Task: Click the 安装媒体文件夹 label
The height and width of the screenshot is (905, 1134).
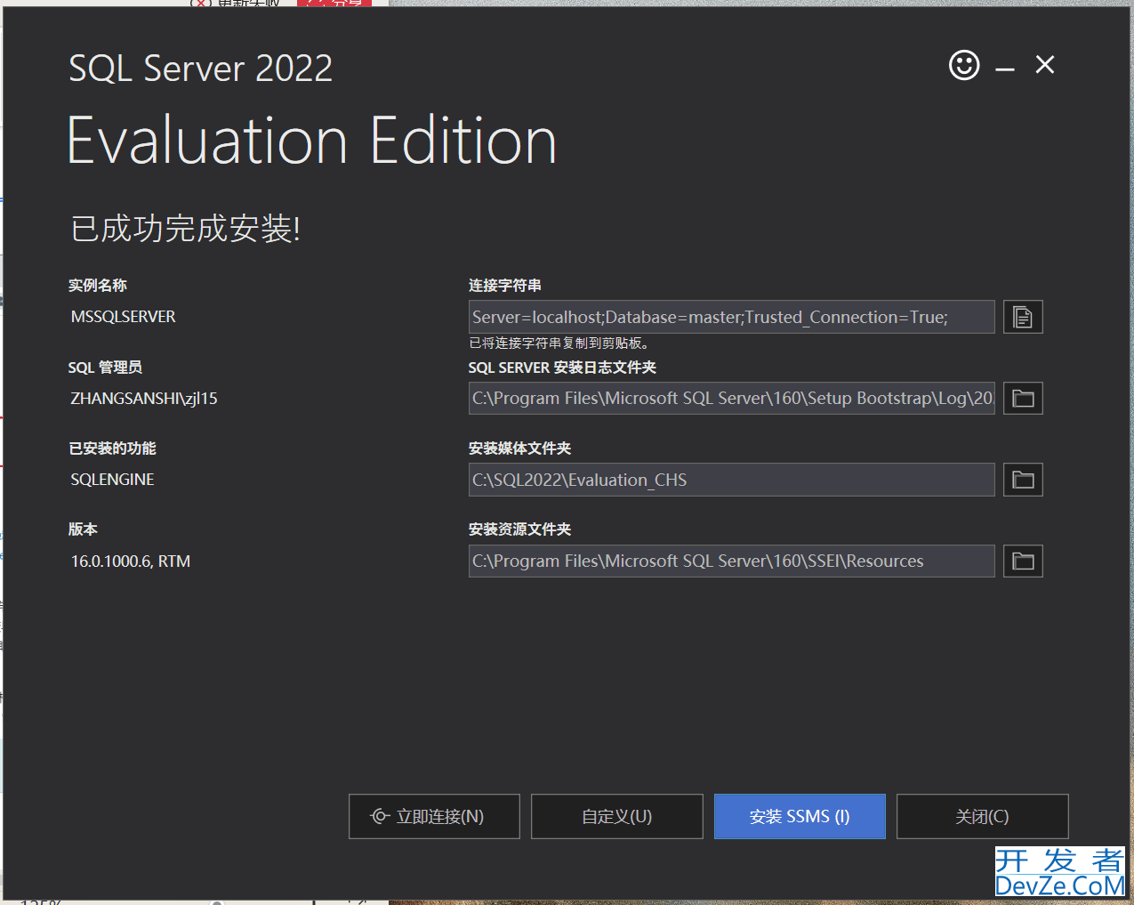Action: pyautogui.click(x=519, y=448)
